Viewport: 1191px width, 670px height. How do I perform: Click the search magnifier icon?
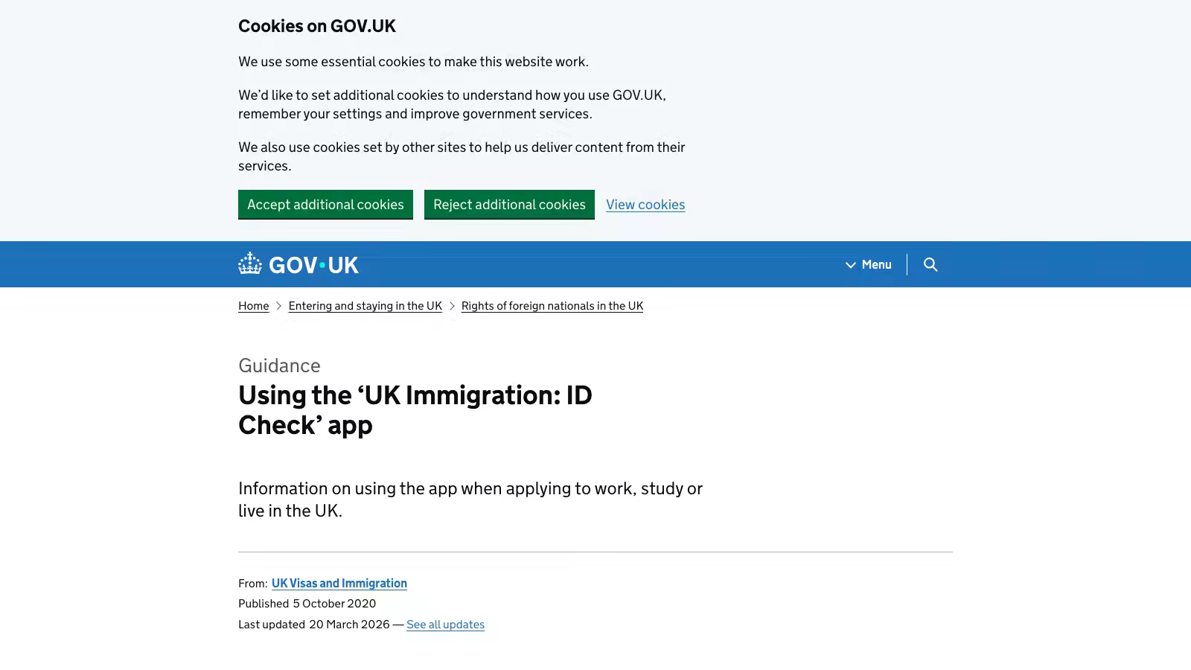931,264
